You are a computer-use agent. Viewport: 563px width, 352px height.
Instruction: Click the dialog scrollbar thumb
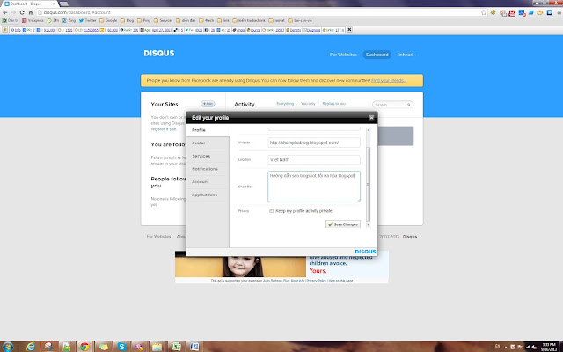pos(368,184)
